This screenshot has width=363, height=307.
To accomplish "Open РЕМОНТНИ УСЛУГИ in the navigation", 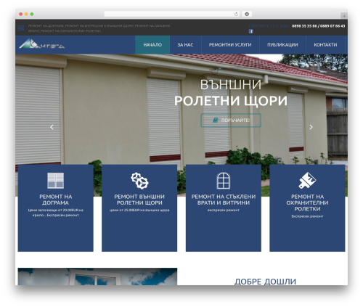I will click(x=230, y=45).
